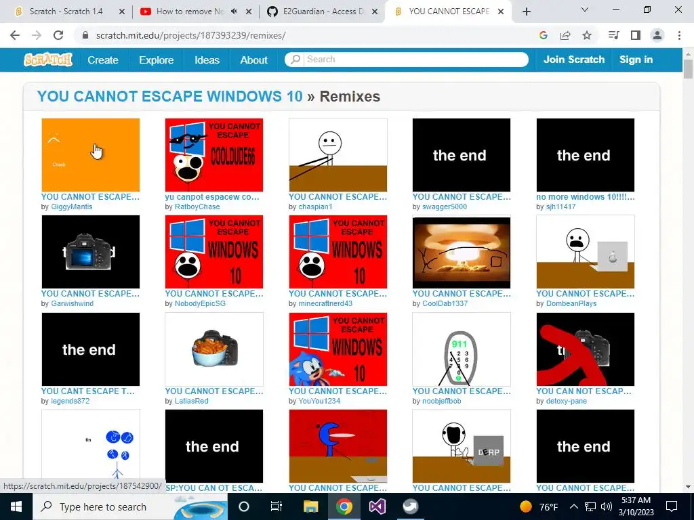Close the Scratch 1.4 tab
The width and height of the screenshot is (694, 520).
[122, 12]
